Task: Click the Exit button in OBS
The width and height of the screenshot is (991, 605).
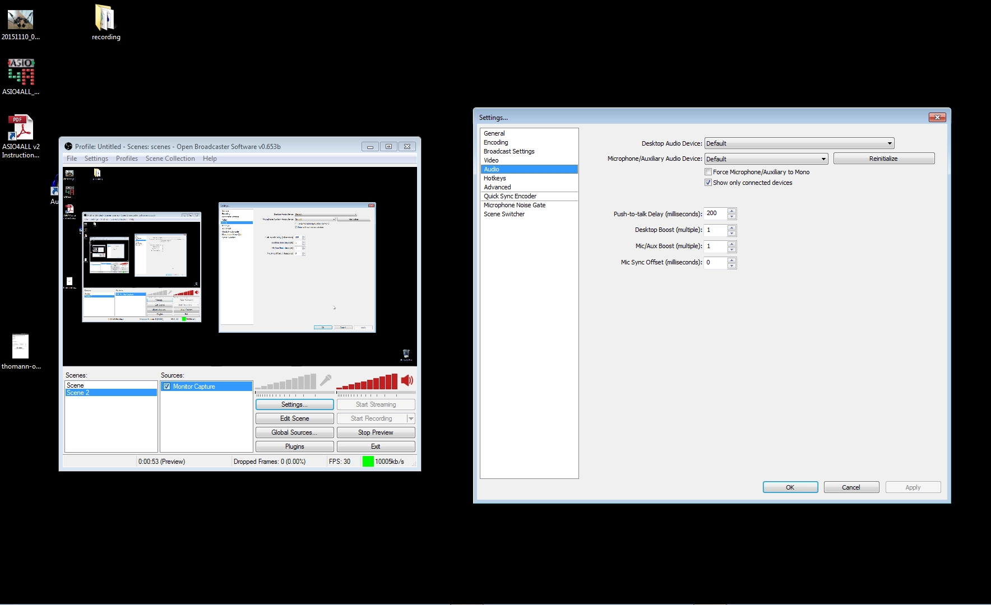Action: (x=376, y=446)
